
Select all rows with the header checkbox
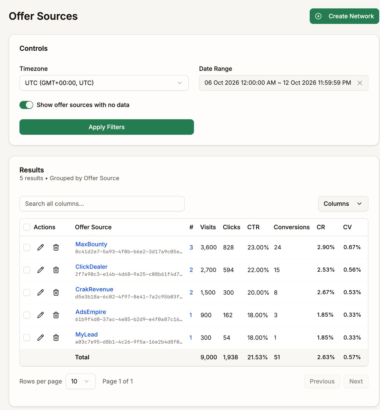[27, 227]
